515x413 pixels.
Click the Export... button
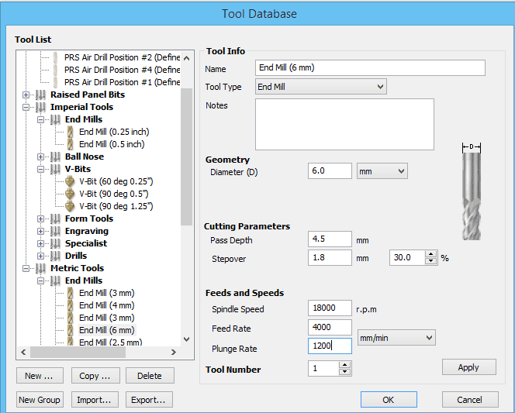pyautogui.click(x=149, y=400)
